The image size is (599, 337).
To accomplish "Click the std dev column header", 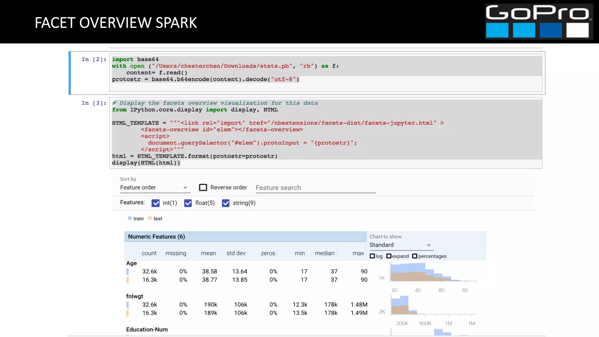I will [236, 253].
